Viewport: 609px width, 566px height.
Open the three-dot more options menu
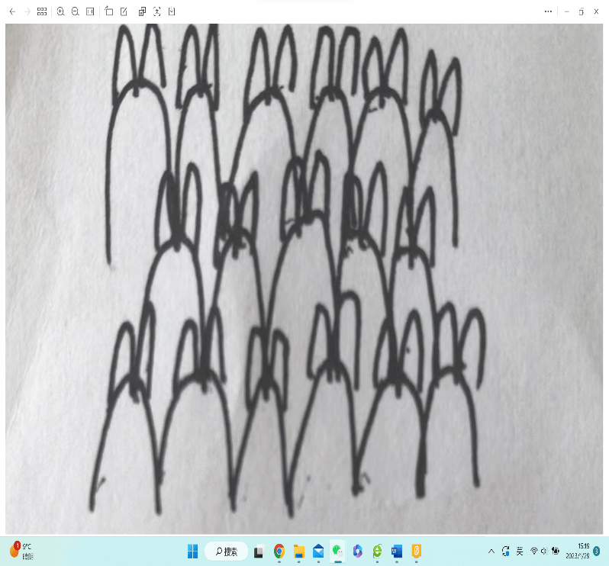coord(548,11)
